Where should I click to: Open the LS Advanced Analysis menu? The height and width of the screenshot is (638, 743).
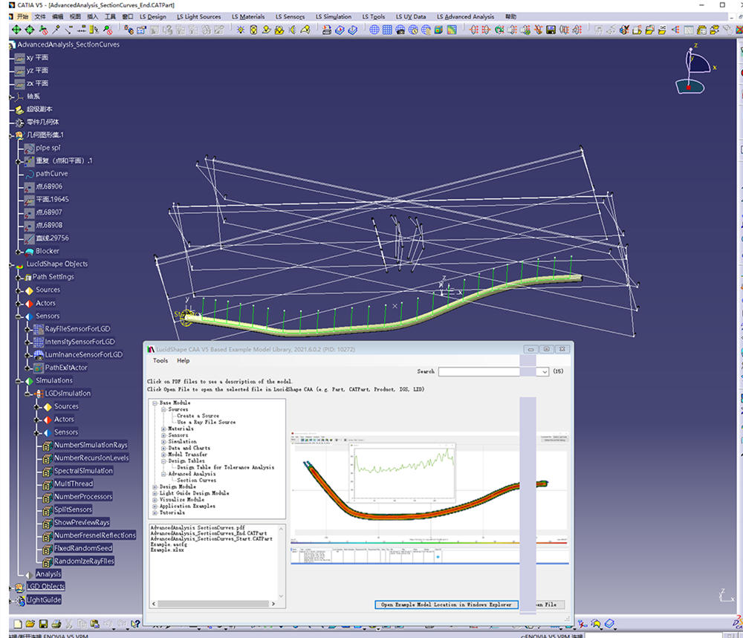tap(465, 16)
